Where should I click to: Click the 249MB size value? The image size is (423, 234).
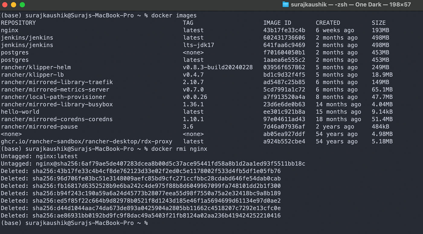[x=380, y=67]
